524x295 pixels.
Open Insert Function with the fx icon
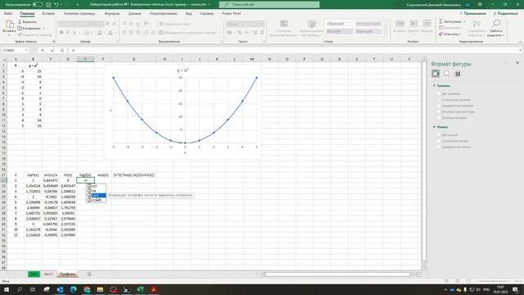(62, 50)
